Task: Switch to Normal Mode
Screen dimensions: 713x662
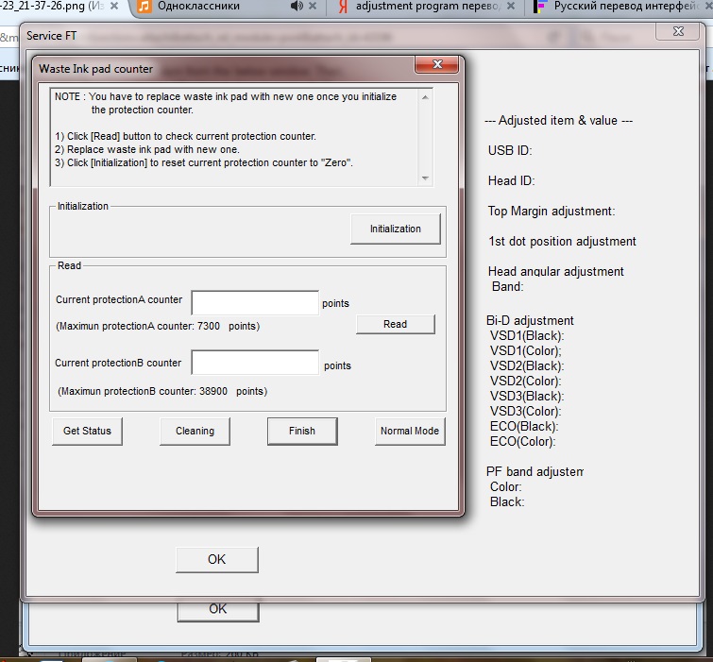Action: (x=410, y=431)
